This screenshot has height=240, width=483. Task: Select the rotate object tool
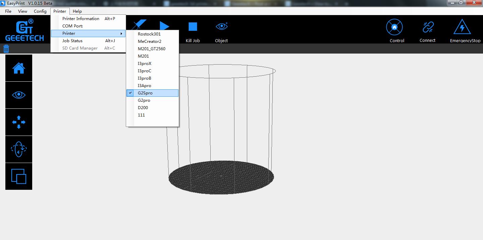[x=19, y=149]
